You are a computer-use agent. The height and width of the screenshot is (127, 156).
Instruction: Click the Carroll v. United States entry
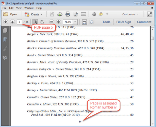(80, 97)
